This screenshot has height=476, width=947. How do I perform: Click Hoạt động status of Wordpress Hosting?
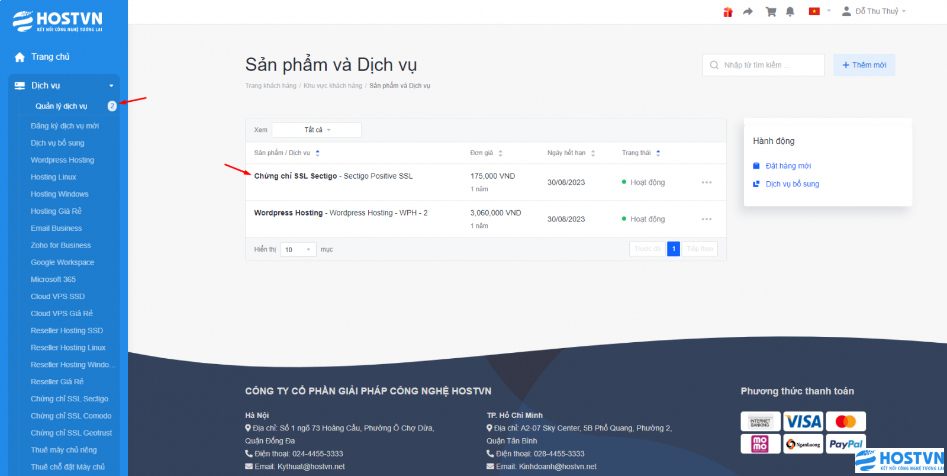(x=643, y=219)
